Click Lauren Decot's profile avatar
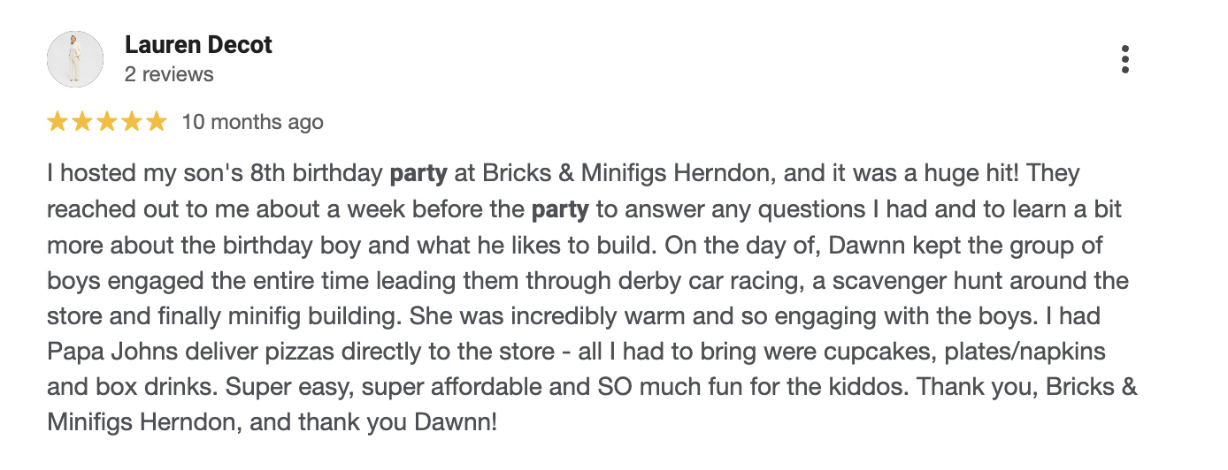 point(75,59)
